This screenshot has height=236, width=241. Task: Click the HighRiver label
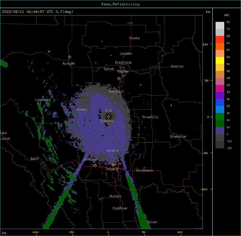(120, 208)
